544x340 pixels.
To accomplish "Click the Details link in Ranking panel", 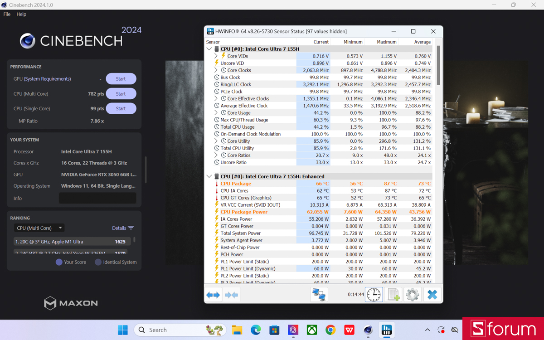I will pos(119,228).
